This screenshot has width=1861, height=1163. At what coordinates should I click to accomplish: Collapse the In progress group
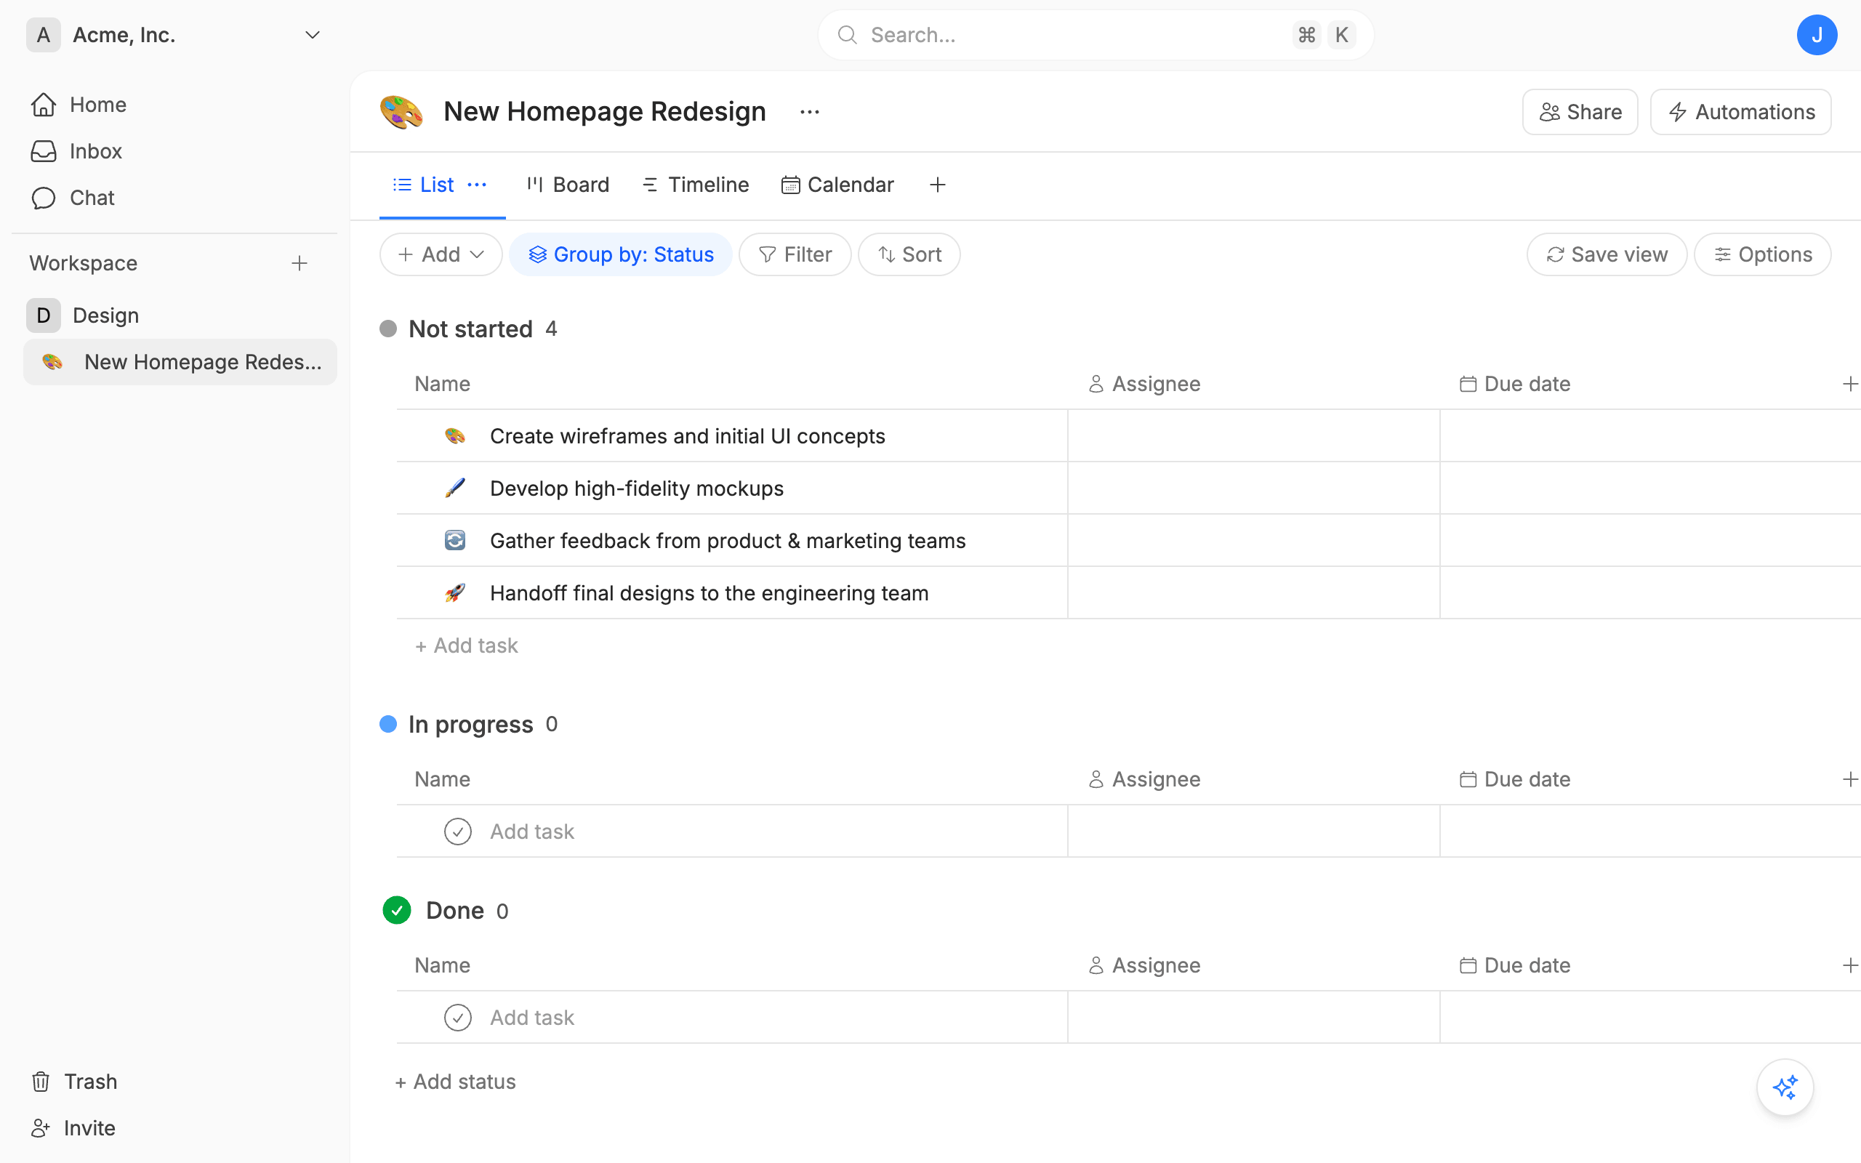pyautogui.click(x=470, y=725)
